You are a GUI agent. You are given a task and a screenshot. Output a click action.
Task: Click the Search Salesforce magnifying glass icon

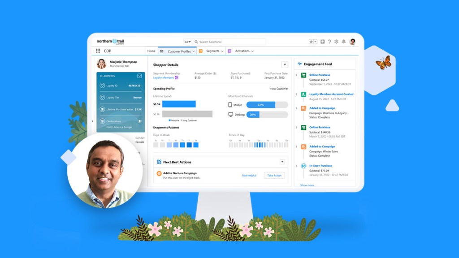(x=197, y=41)
